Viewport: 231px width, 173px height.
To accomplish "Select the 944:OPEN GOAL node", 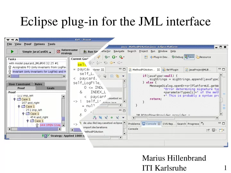I will point(50,125).
